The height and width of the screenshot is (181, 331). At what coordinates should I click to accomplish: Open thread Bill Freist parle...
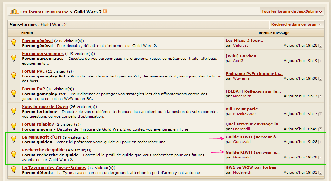point(244,109)
